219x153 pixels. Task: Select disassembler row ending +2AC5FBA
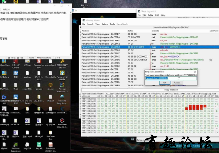coord(150,37)
